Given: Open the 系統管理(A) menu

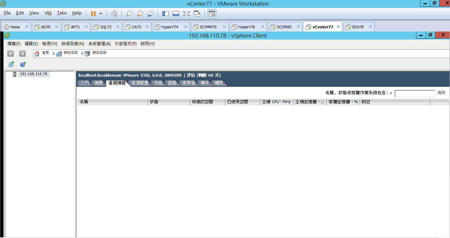Looking at the screenshot, I should [x=100, y=44].
